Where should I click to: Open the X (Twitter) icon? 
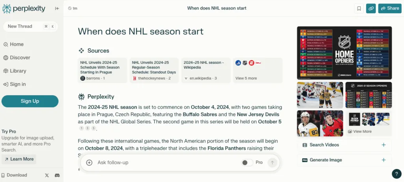tap(47, 175)
